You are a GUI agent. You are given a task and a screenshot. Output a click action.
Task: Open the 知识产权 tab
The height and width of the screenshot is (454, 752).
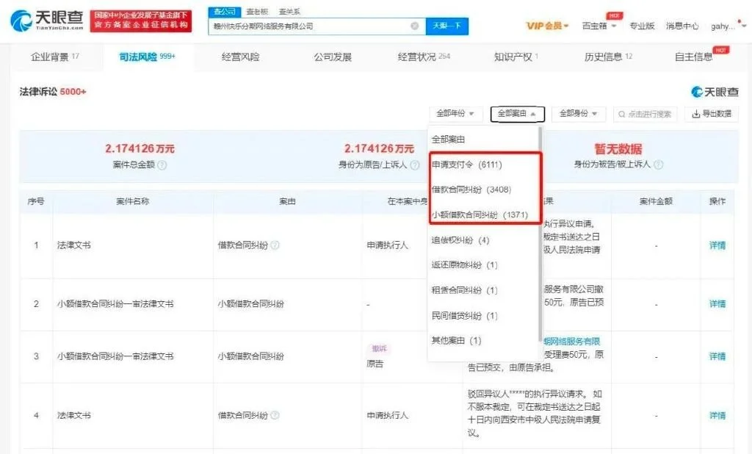coord(516,57)
